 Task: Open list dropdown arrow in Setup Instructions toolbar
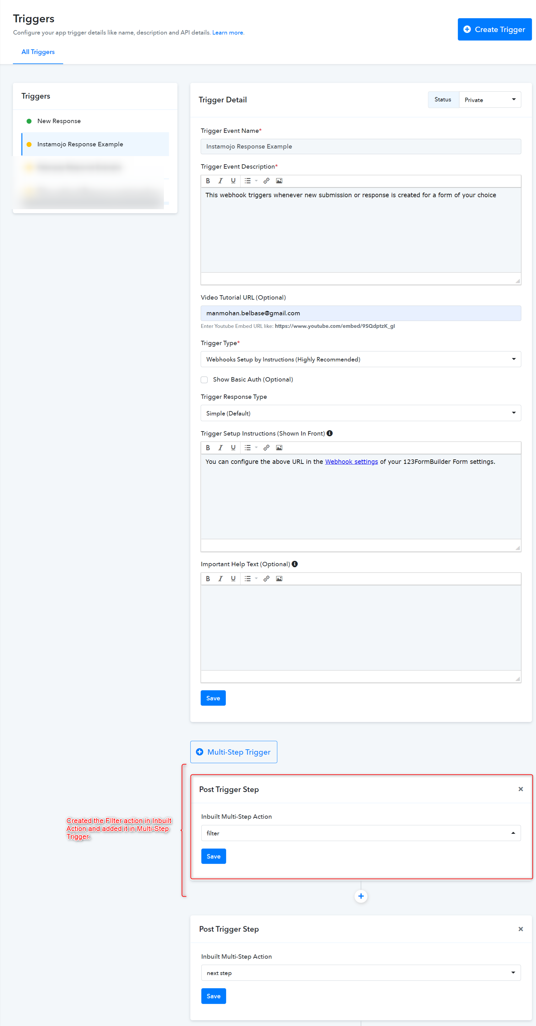[256, 448]
